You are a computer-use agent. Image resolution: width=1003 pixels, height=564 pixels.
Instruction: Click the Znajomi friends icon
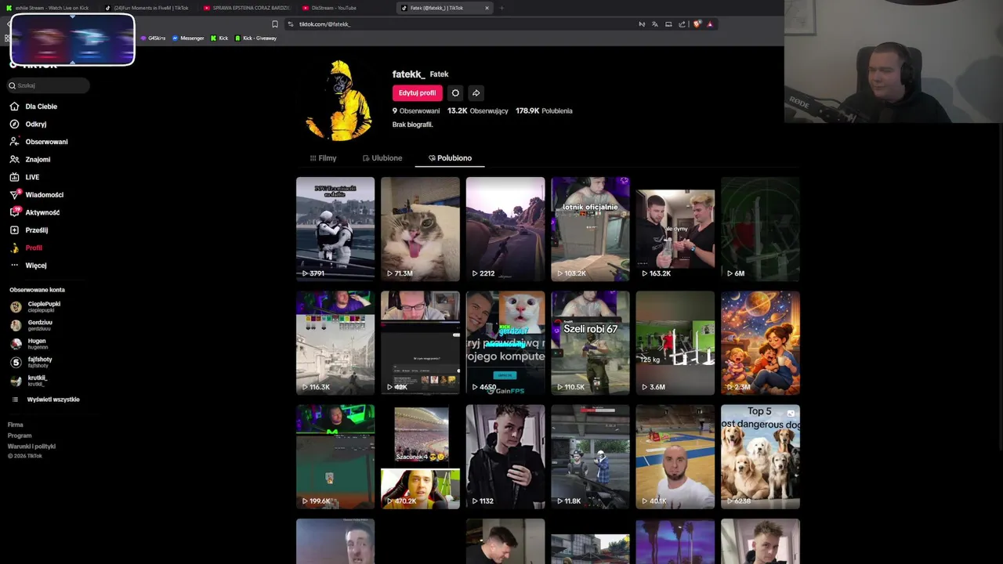click(x=14, y=159)
